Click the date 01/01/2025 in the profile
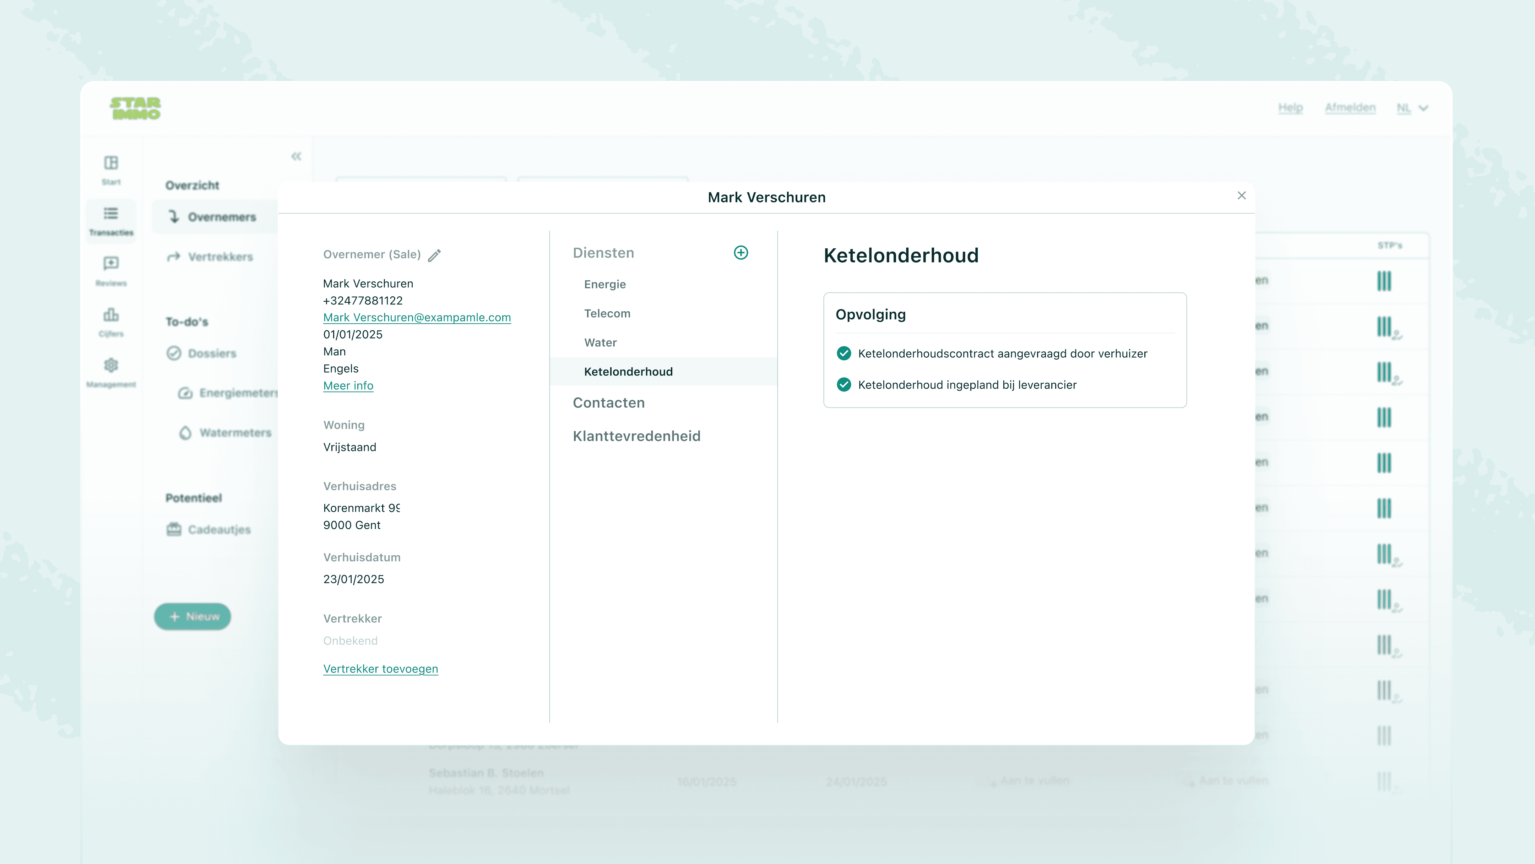1535x864 pixels. click(353, 334)
